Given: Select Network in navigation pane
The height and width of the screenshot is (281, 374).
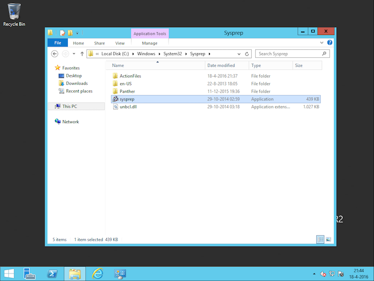Looking at the screenshot, I should [x=67, y=121].
